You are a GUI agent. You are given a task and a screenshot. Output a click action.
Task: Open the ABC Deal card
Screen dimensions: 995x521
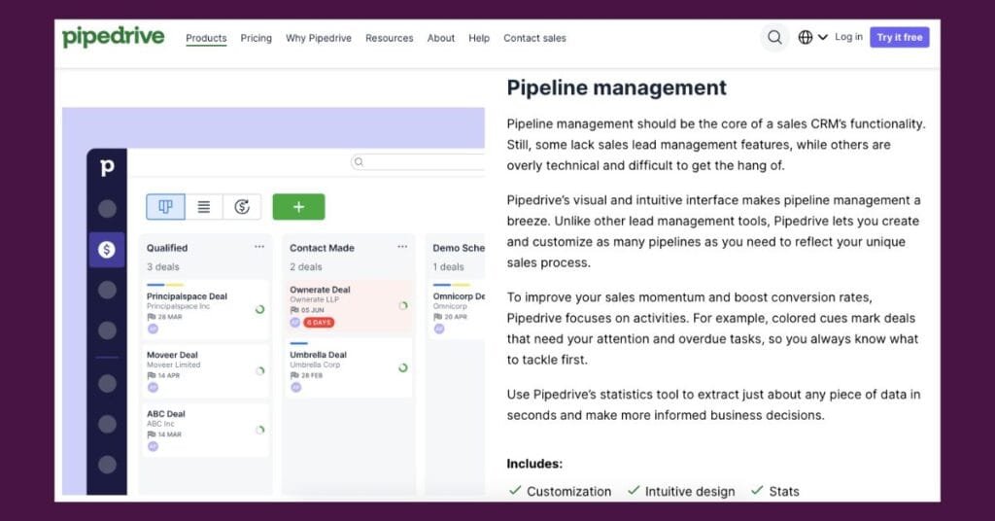[205, 430]
